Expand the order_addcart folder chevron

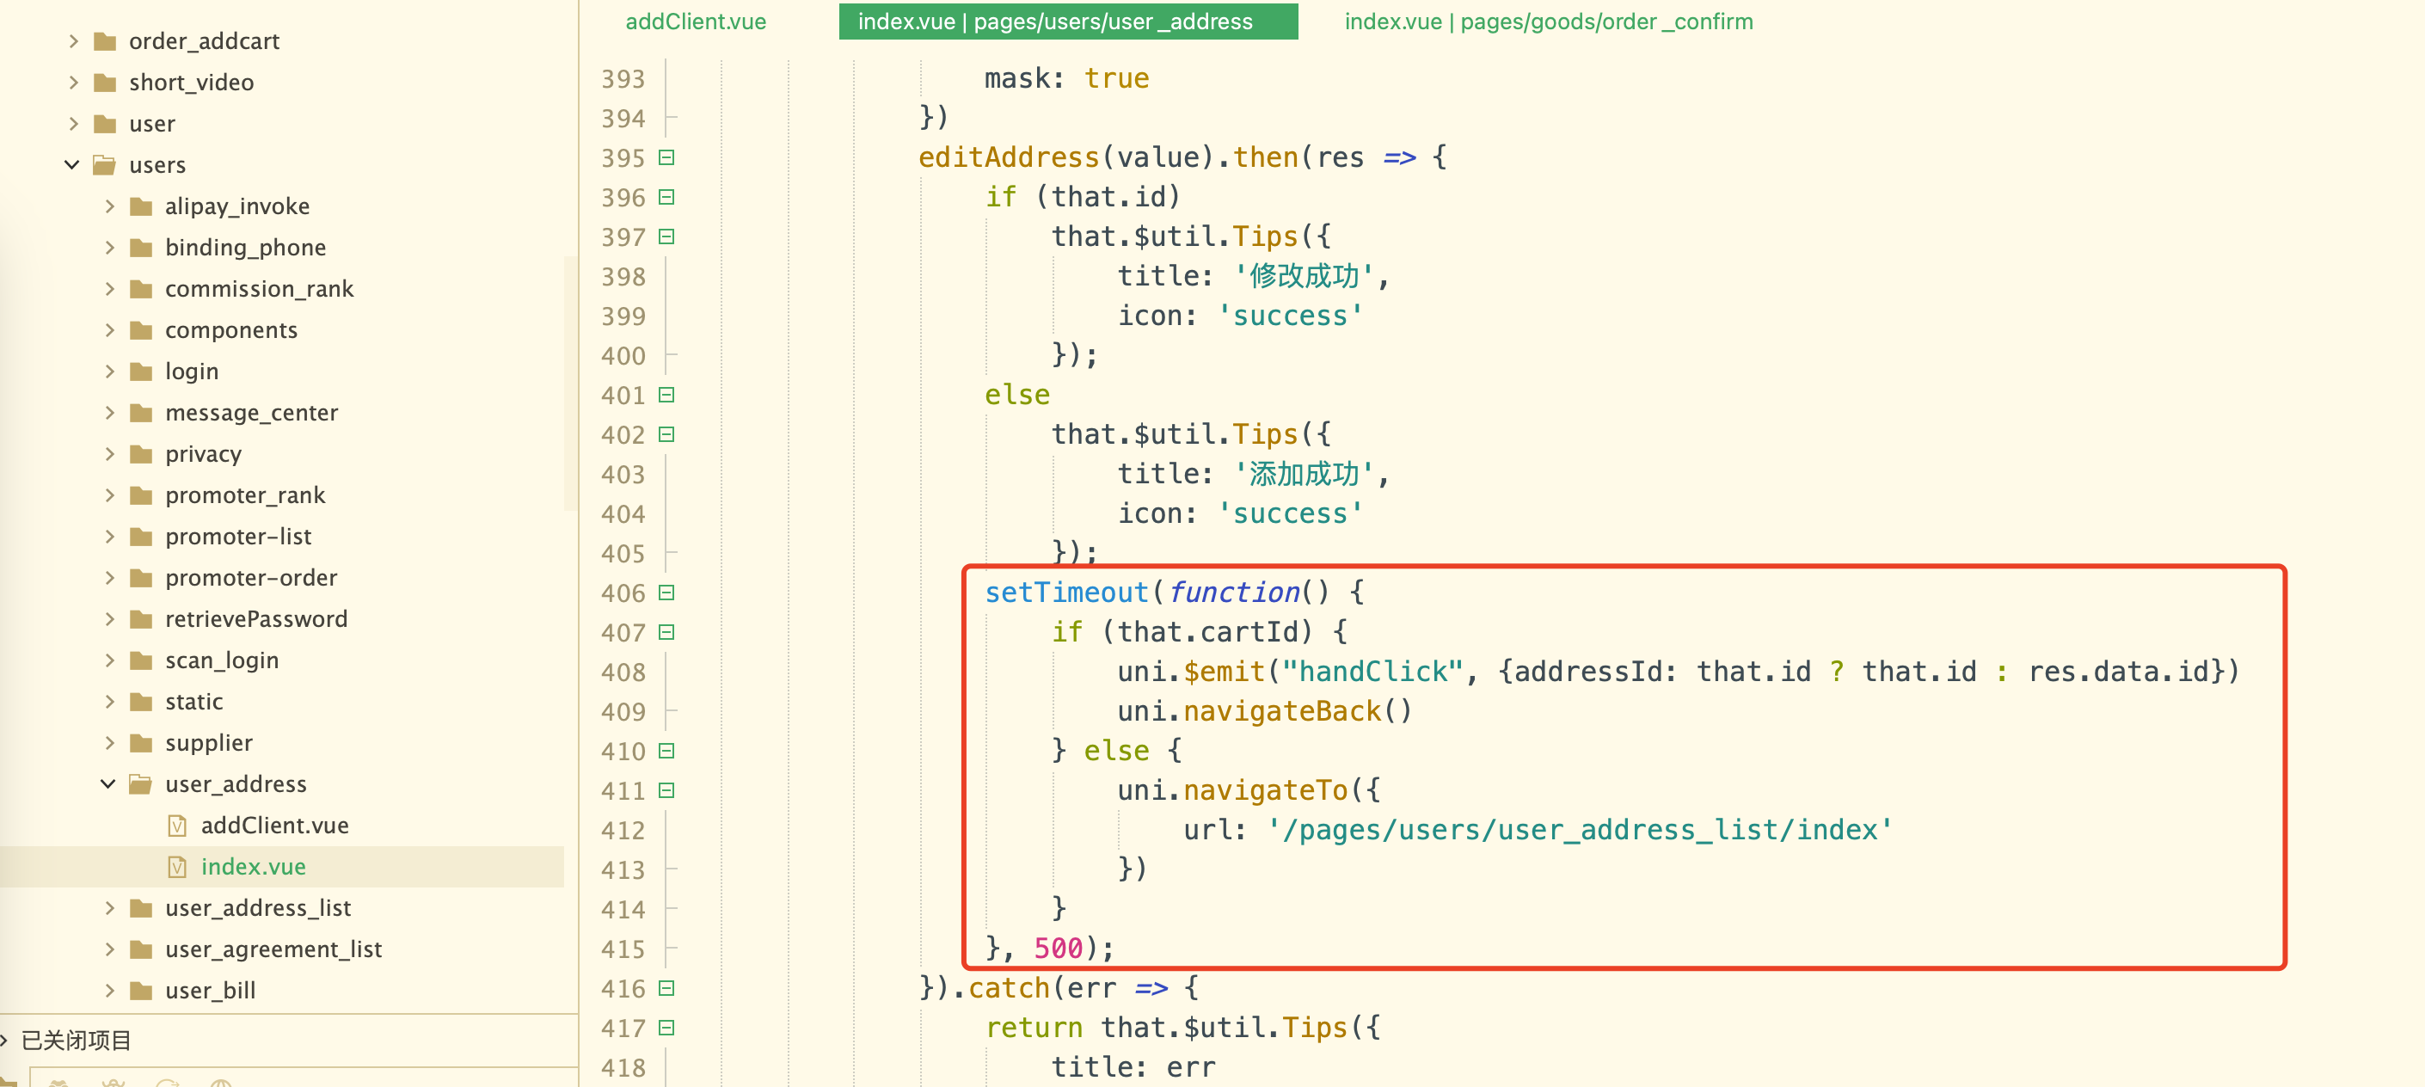pos(73,40)
